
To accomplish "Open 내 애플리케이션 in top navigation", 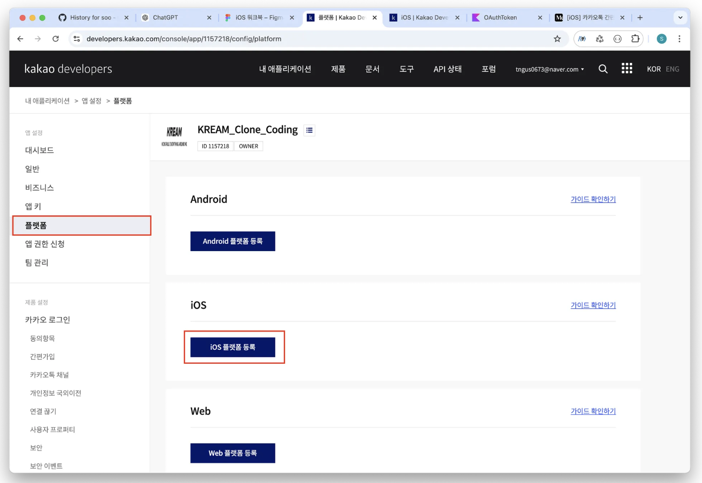I will click(285, 69).
